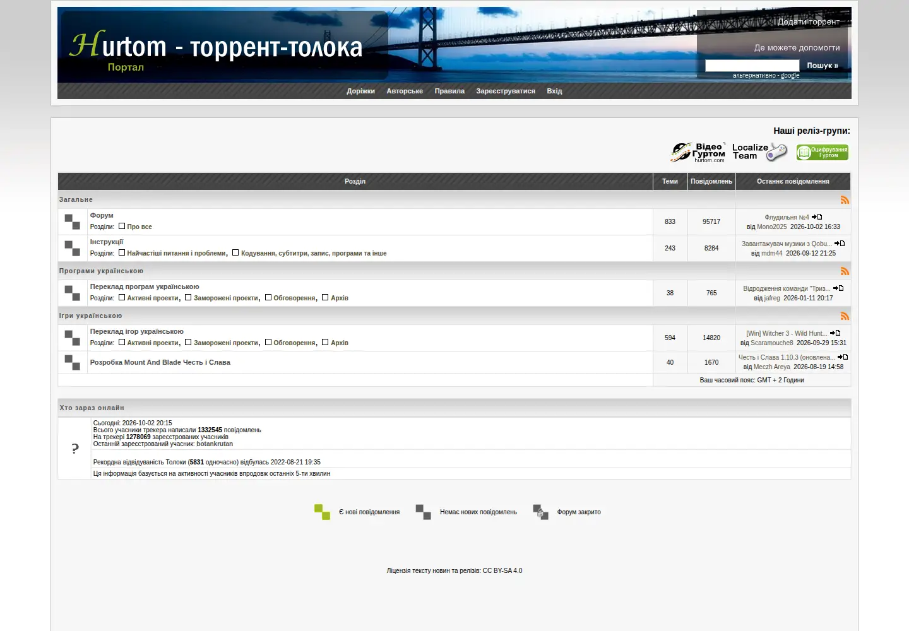
Task: Open Обговорення under Переклад ігор українською
Action: tap(294, 343)
